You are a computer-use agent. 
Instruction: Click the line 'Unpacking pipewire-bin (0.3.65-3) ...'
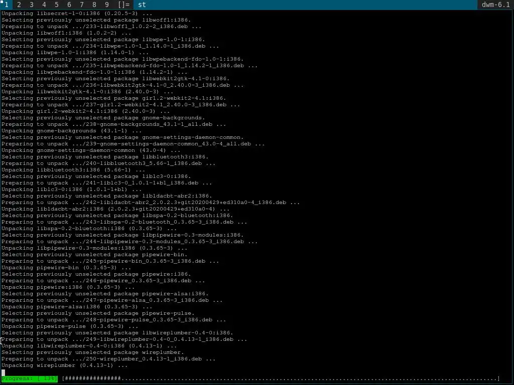click(x=66, y=268)
